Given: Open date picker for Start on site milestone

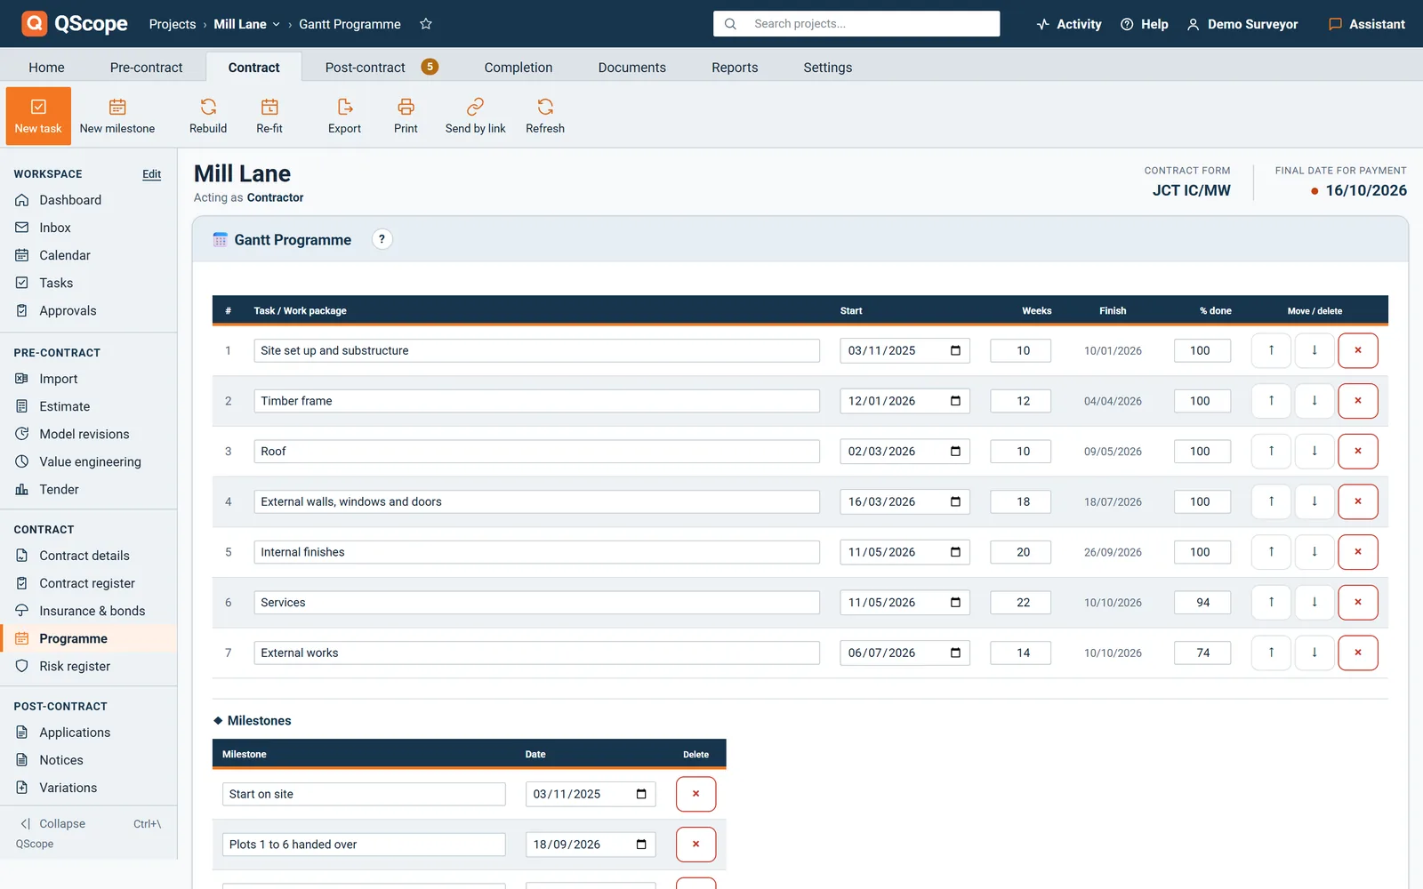Looking at the screenshot, I should (x=641, y=794).
